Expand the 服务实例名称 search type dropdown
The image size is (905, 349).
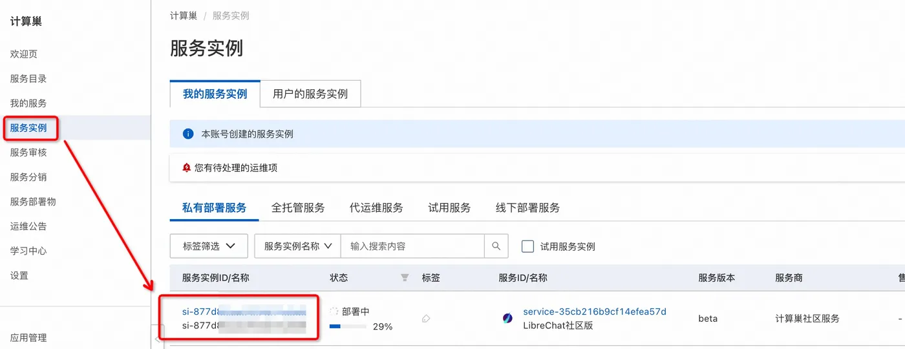click(297, 246)
